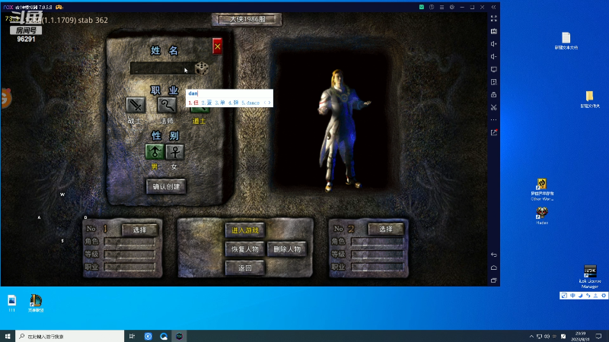Click the taskbar search box
The height and width of the screenshot is (342, 609).
(x=70, y=336)
